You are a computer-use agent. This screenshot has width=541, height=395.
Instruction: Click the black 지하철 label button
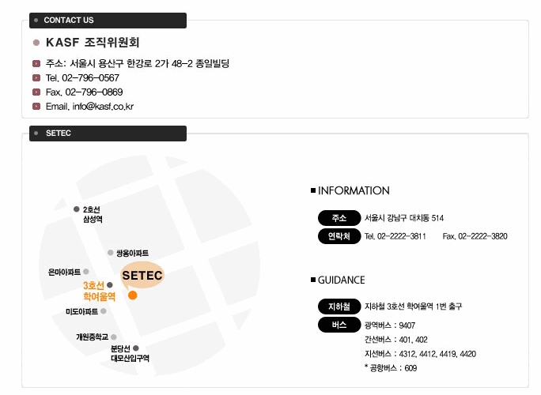point(339,307)
